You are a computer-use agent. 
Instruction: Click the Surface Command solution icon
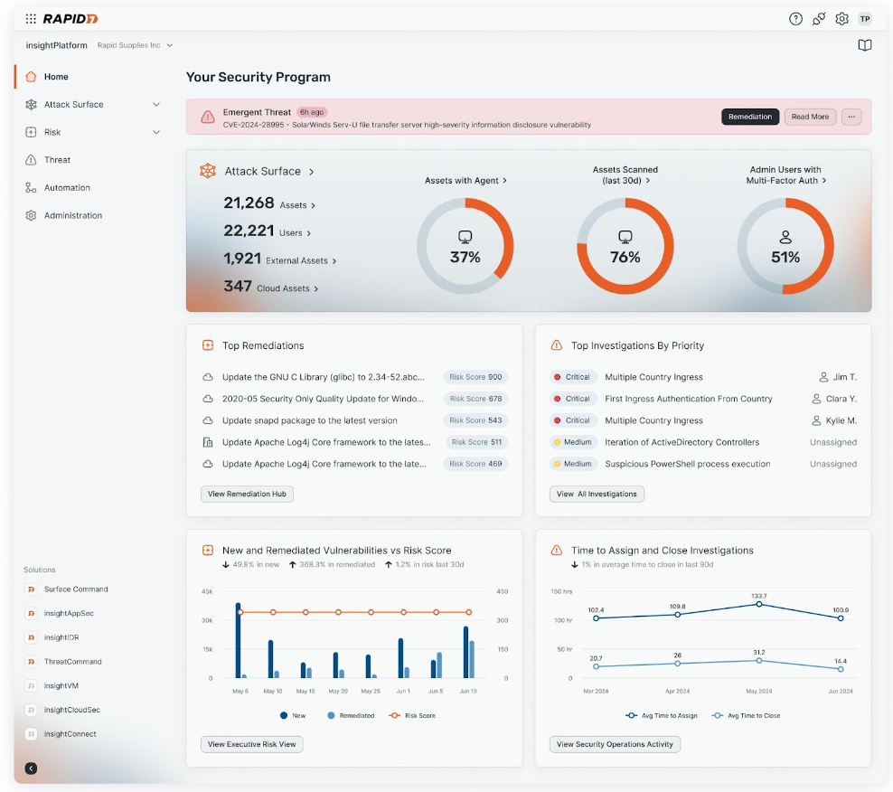(x=31, y=589)
